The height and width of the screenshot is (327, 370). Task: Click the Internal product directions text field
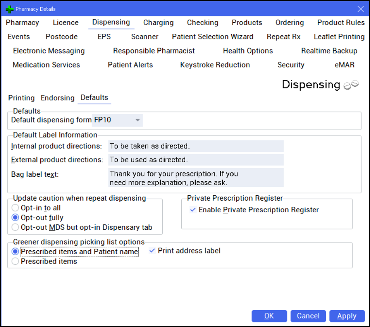196,146
